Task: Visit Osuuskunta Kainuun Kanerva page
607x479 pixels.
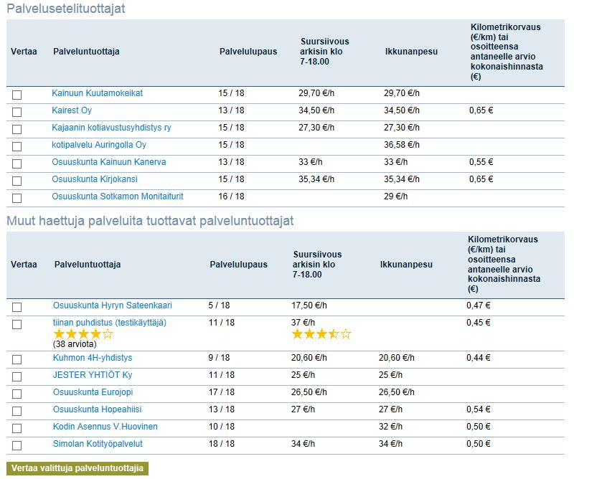Action: coord(109,162)
